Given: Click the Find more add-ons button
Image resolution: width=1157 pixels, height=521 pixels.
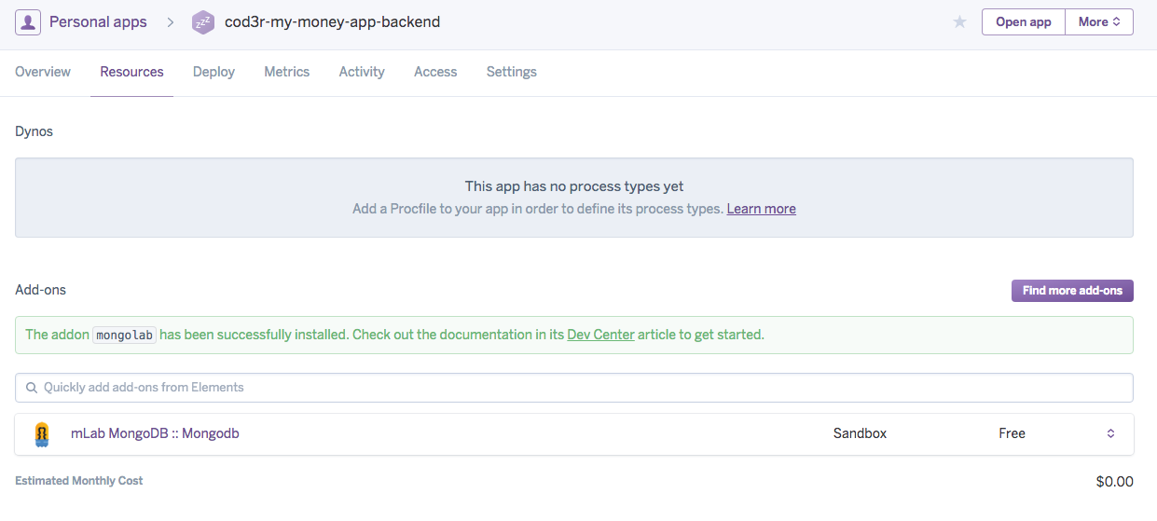Looking at the screenshot, I should point(1072,291).
